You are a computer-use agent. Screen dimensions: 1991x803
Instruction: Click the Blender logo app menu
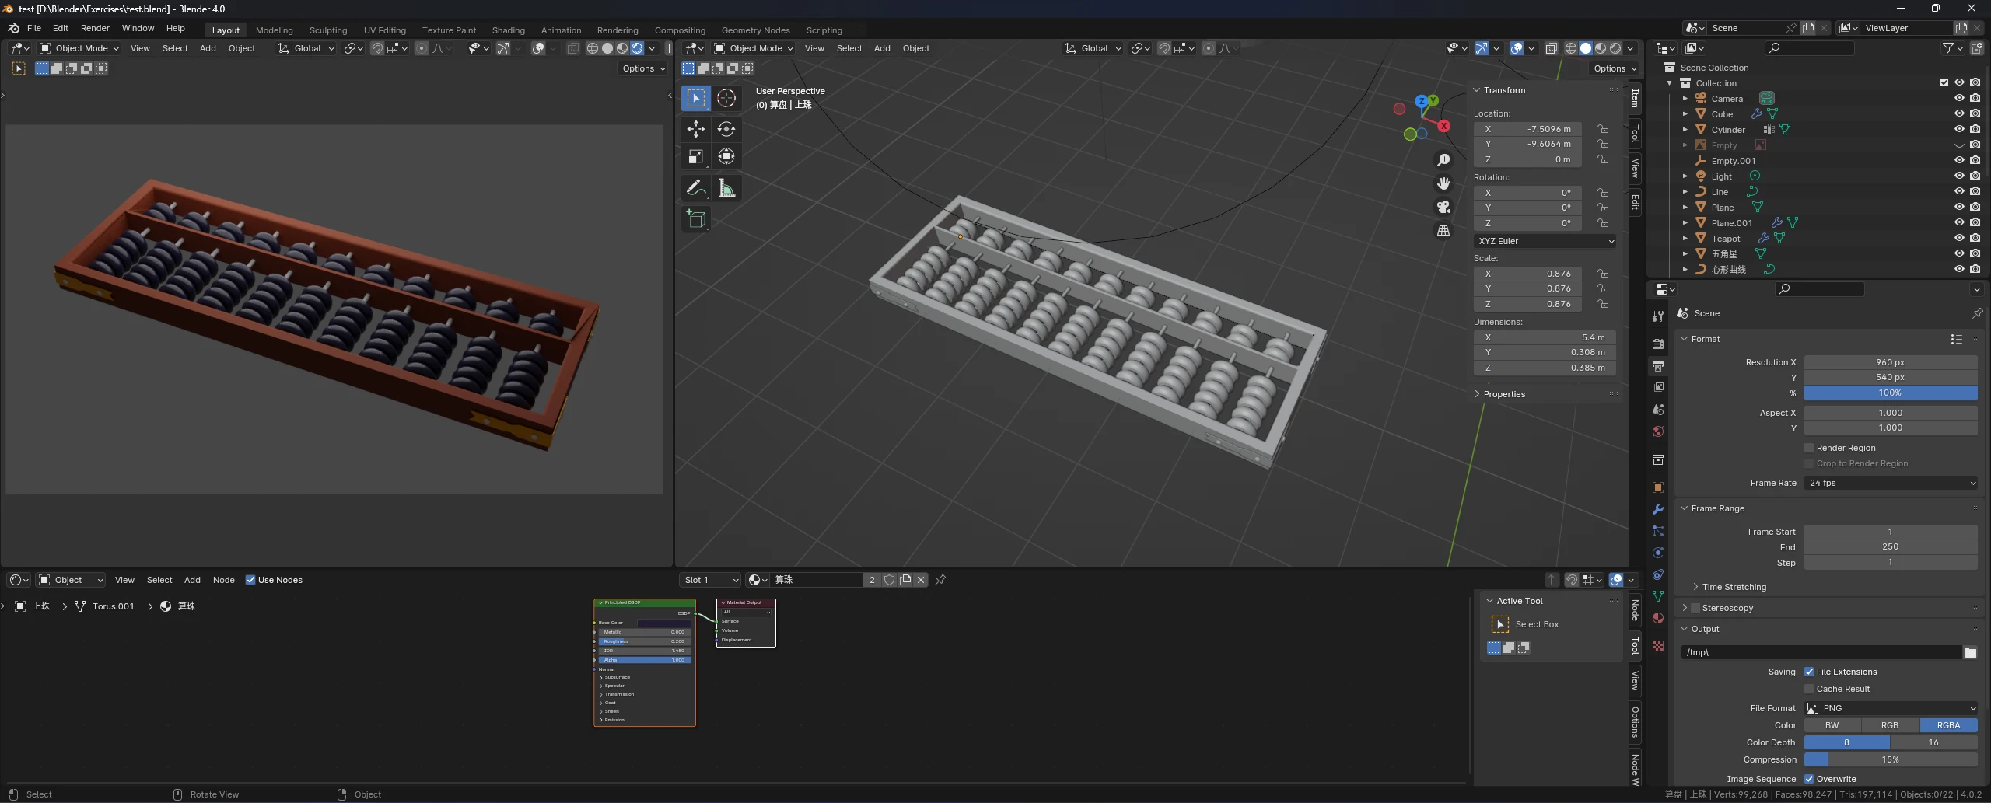[x=13, y=28]
